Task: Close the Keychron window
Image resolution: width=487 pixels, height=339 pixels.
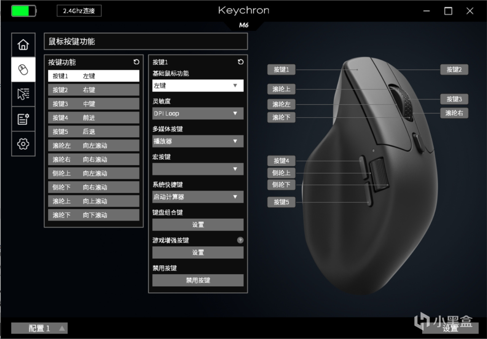Action: [470, 11]
